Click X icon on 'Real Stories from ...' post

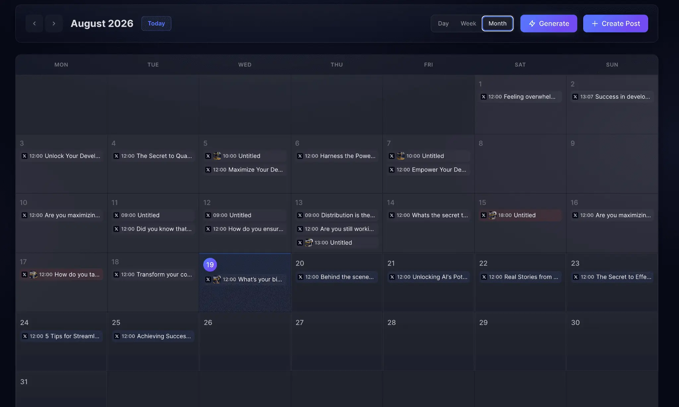tap(484, 277)
